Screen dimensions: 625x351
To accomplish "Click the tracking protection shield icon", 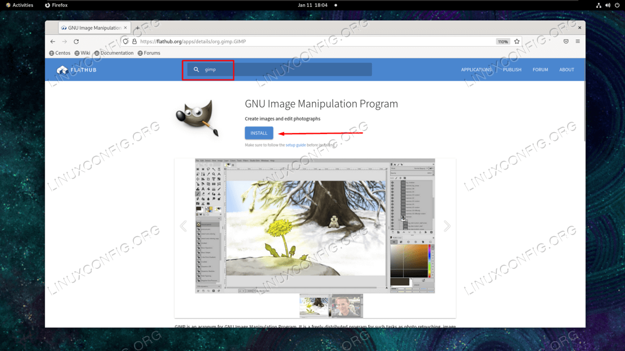I will [125, 42].
